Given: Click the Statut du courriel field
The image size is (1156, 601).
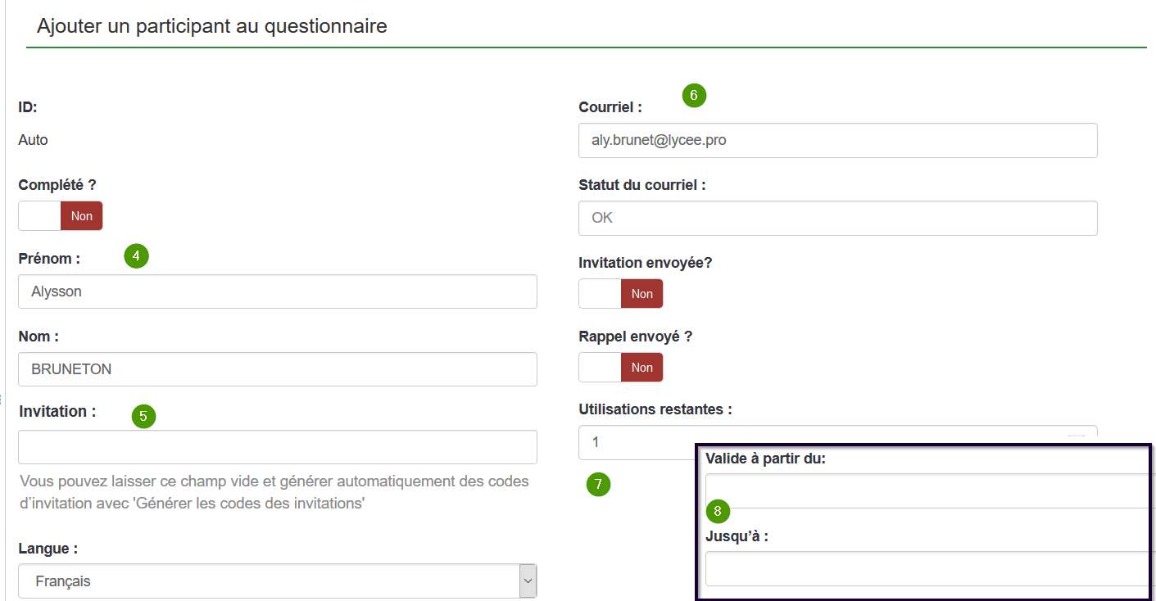Looking at the screenshot, I should coord(838,219).
